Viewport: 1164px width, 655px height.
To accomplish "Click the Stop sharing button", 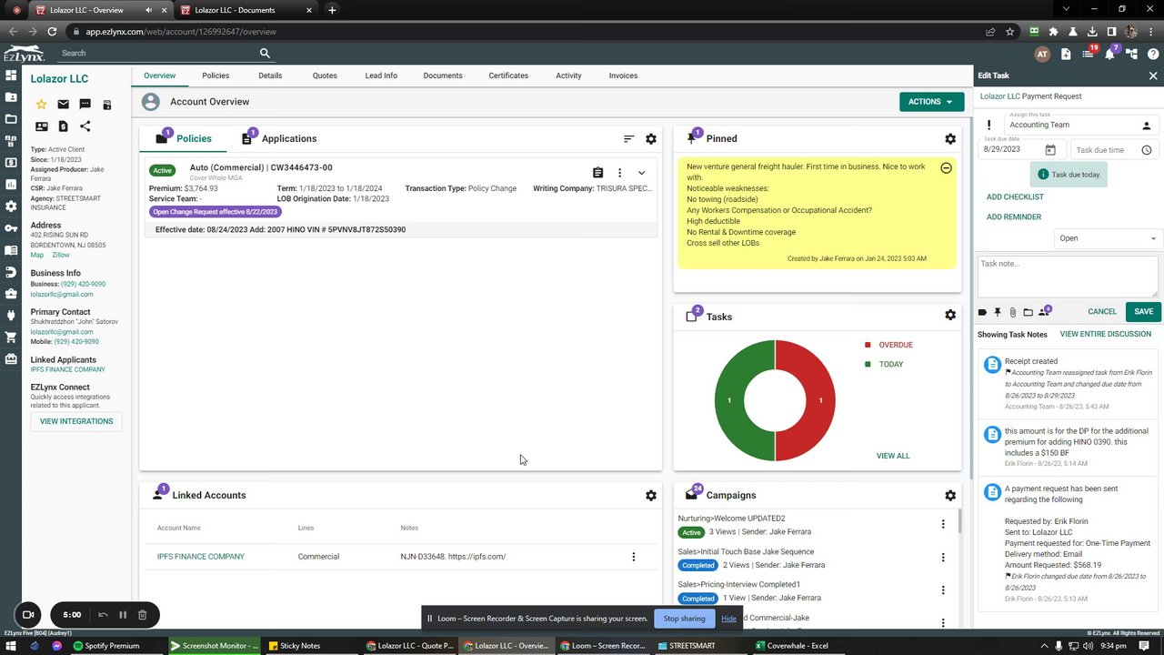I will 684,619.
